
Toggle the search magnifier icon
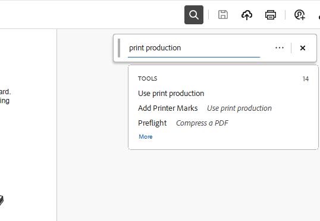[194, 15]
